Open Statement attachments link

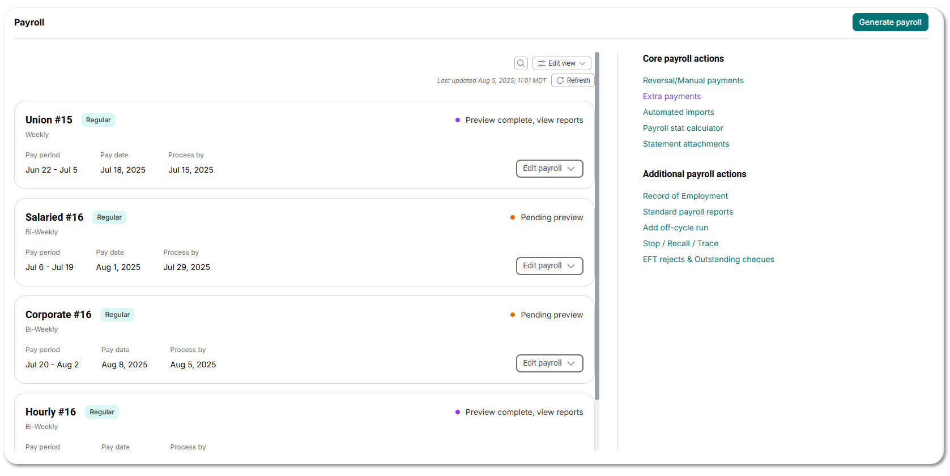pos(686,144)
